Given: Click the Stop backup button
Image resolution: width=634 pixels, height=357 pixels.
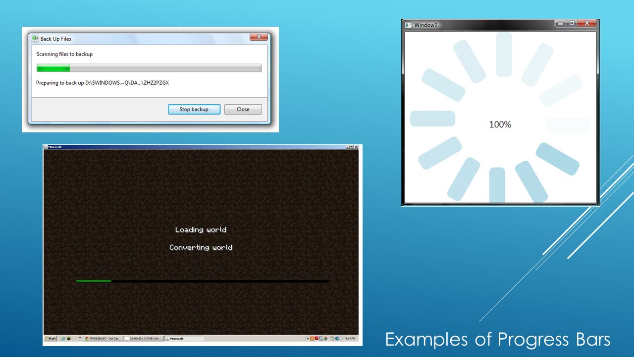Looking at the screenshot, I should tap(194, 110).
